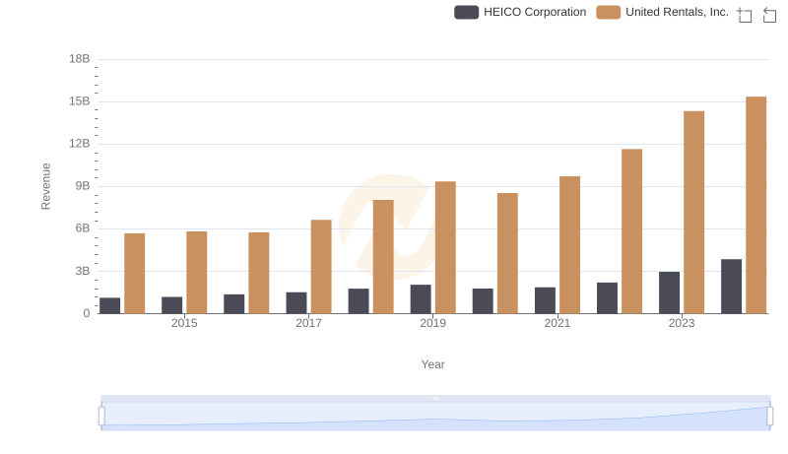Click the zoom reset restore icon
The image size is (788, 454).
(769, 15)
